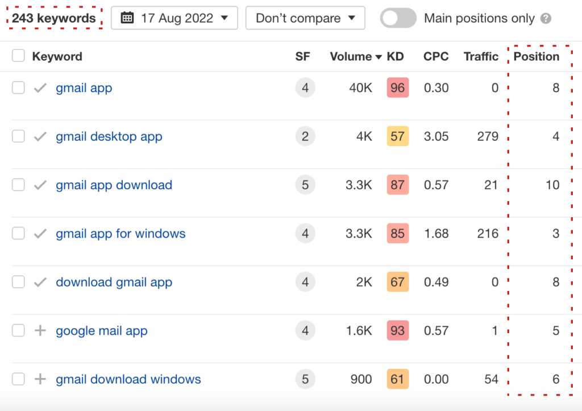Viewport: 582px width, 411px height.
Task: Toggle the Main positions only switch
Action: [398, 18]
